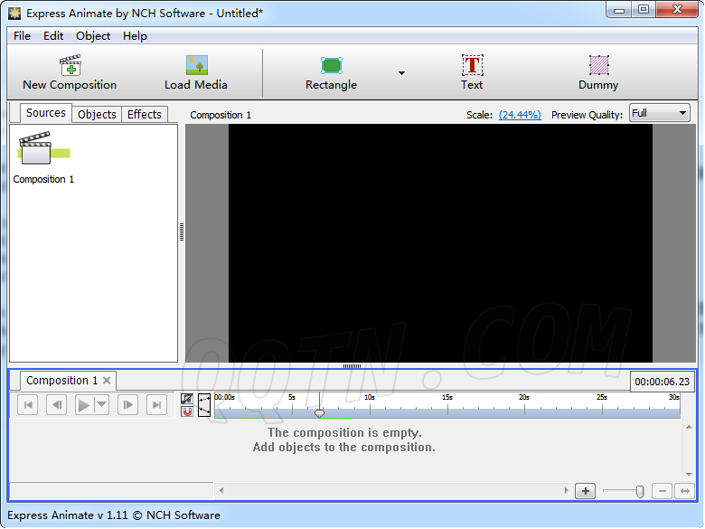Open the Preview Quality dropdown
Image resolution: width=705 pixels, height=529 pixels.
coord(659,113)
